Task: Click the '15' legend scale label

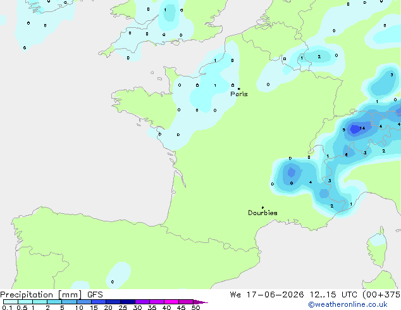Action: pyautogui.click(x=94, y=307)
